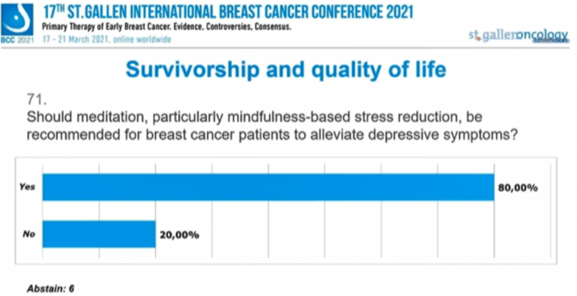Click the Abstain: 6 text
The height and width of the screenshot is (296, 577).
click(x=50, y=287)
